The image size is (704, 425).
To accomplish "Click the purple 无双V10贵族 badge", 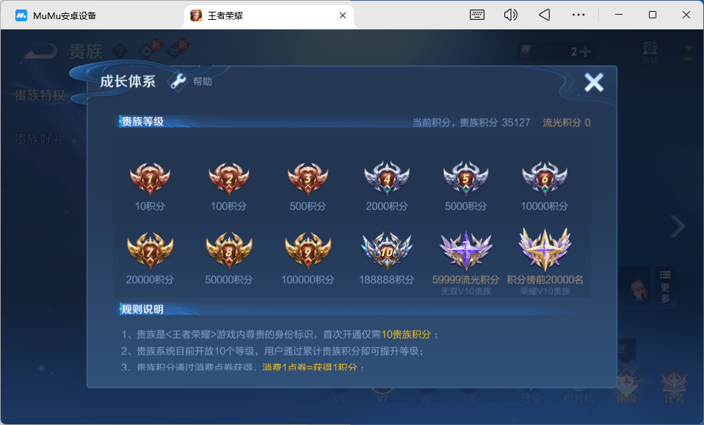I will click(465, 250).
